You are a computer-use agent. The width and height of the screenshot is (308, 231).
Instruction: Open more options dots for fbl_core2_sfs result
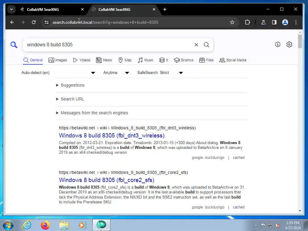click(x=229, y=208)
